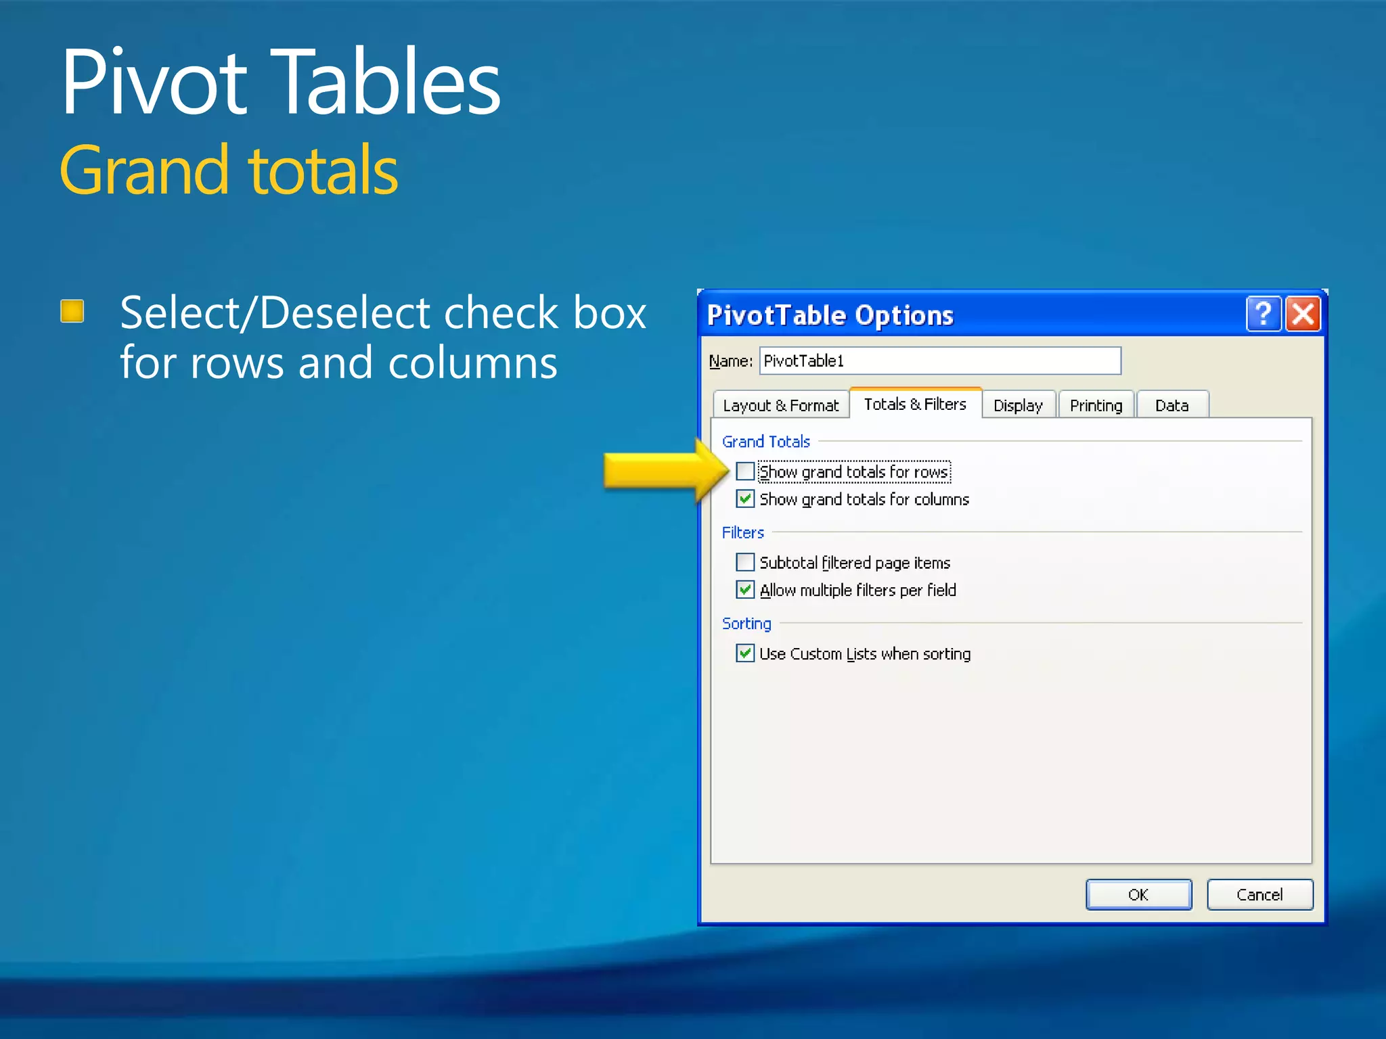Click the Name: label

[730, 361]
